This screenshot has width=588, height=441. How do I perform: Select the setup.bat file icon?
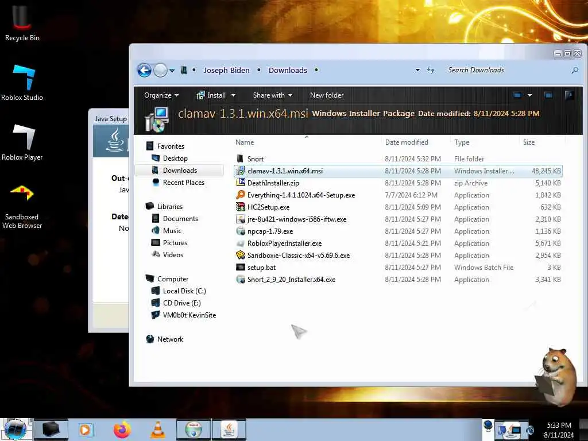[241, 267]
